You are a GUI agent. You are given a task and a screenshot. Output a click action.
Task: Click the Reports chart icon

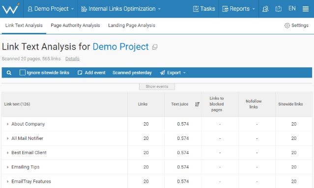[x=225, y=9]
